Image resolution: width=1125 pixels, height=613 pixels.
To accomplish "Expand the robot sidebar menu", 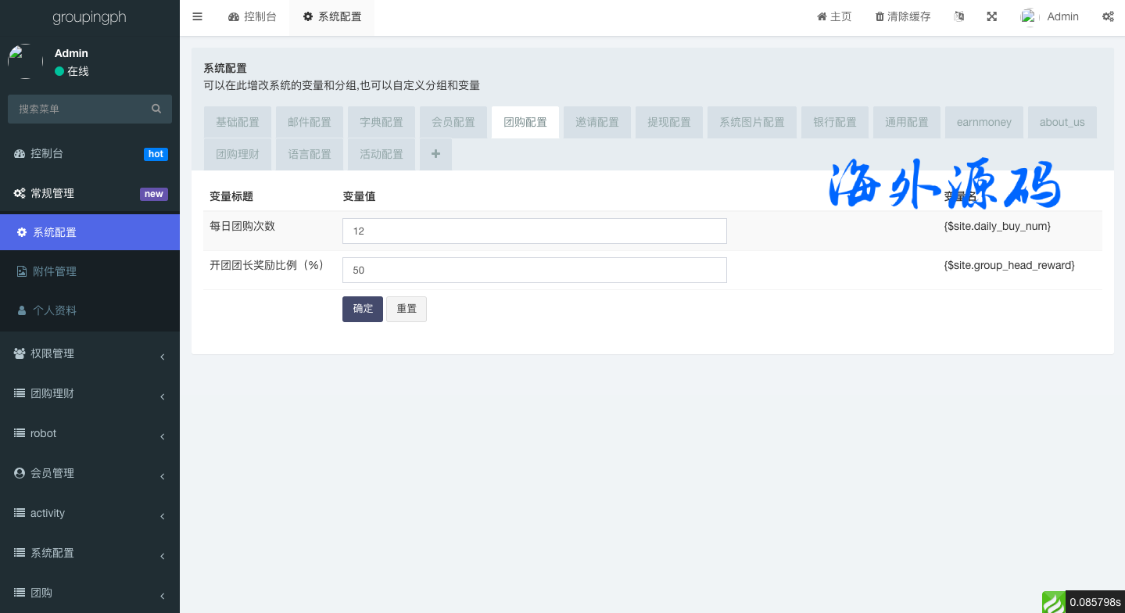I will pyautogui.click(x=90, y=433).
